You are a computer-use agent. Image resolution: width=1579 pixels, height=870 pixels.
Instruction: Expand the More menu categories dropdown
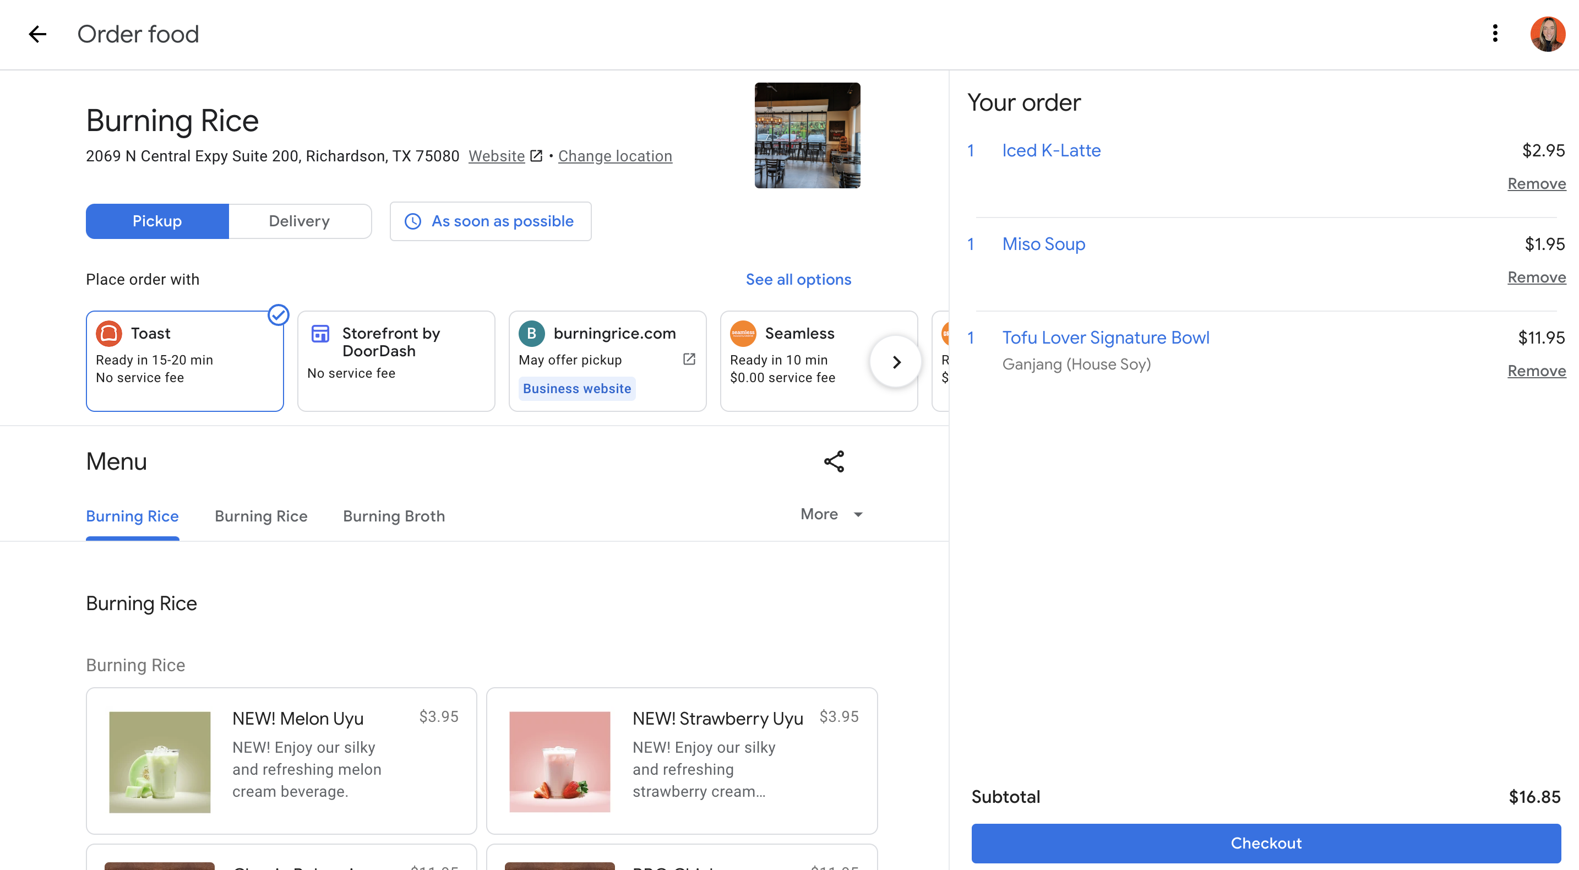point(831,514)
